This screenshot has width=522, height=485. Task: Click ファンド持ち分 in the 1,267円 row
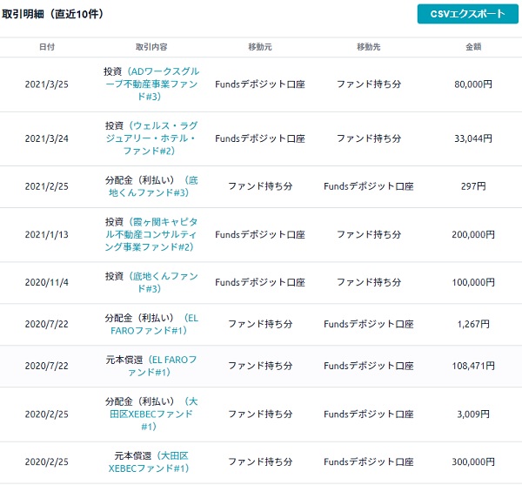[260, 324]
